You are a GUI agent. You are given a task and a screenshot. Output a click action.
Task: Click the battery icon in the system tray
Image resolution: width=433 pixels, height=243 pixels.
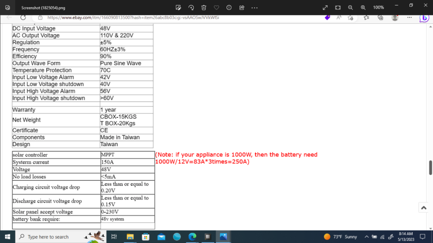pyautogui.click(x=375, y=237)
